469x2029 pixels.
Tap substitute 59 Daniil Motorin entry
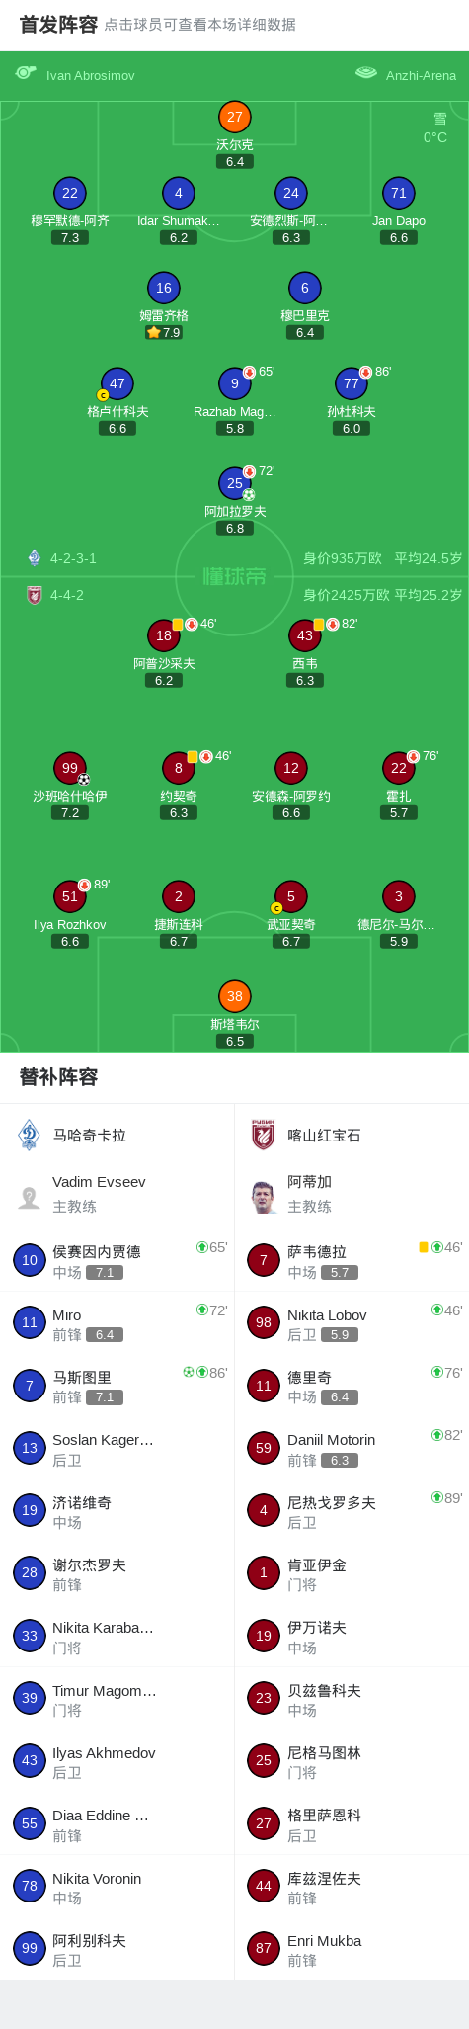(x=352, y=1448)
